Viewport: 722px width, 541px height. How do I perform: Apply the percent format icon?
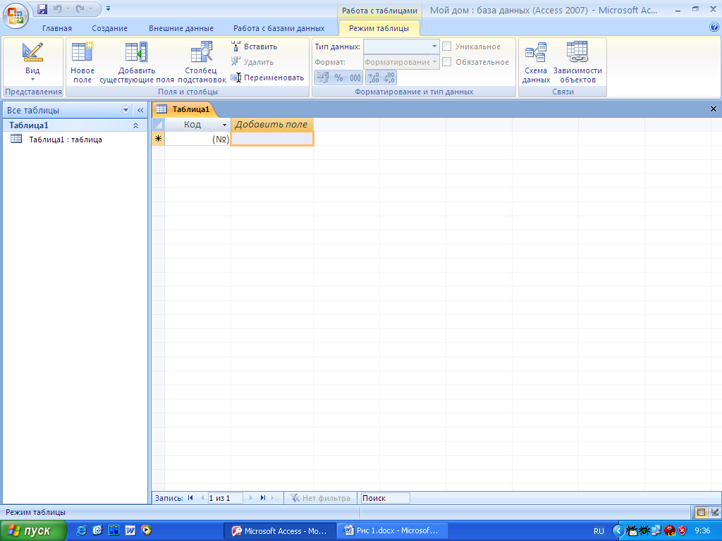339,77
